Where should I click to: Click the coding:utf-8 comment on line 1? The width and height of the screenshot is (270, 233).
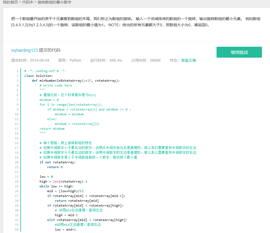click(x=45, y=71)
